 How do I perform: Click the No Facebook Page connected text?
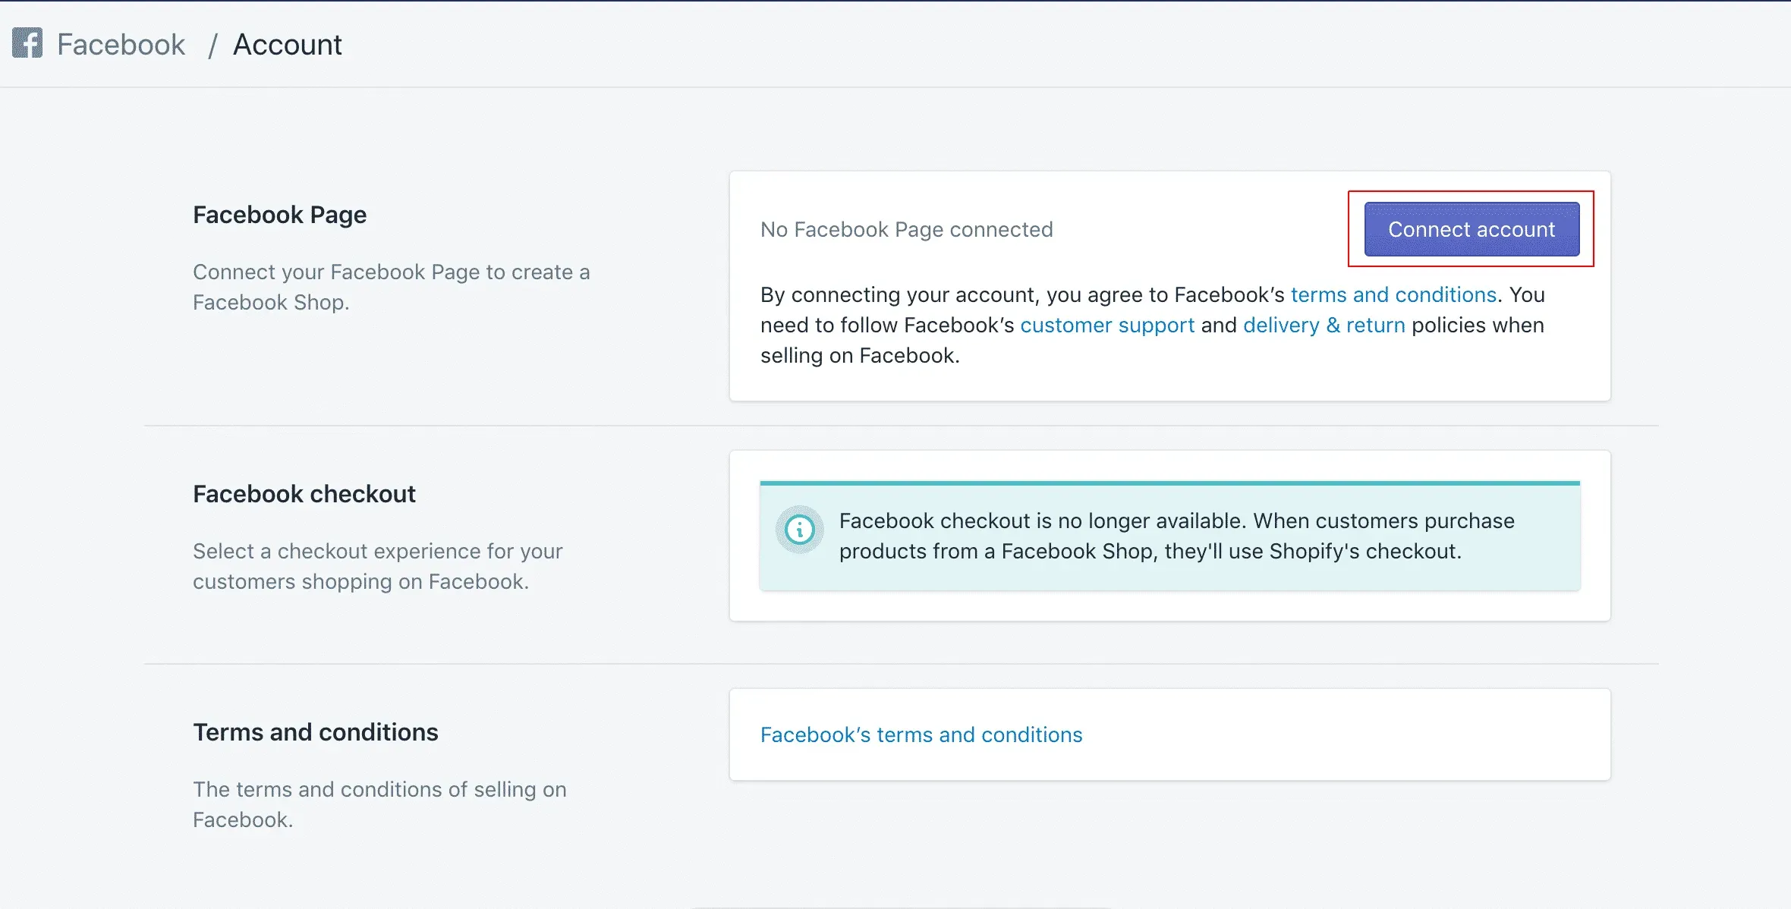pyautogui.click(x=907, y=229)
